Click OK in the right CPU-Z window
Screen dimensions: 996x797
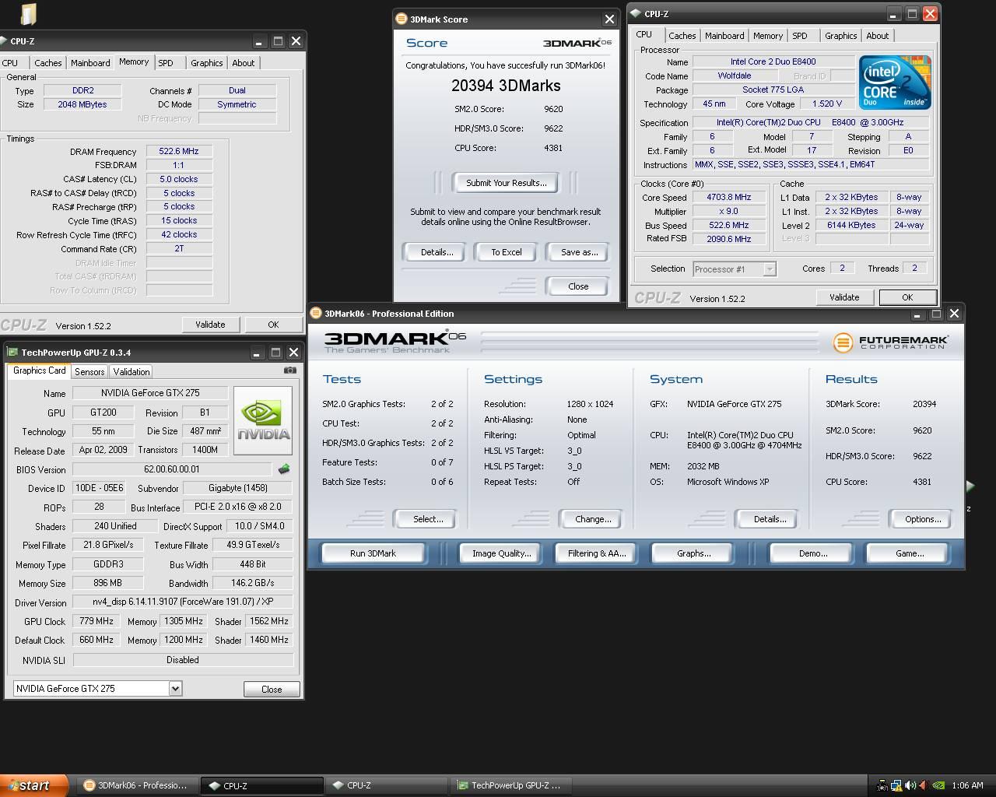[907, 297]
